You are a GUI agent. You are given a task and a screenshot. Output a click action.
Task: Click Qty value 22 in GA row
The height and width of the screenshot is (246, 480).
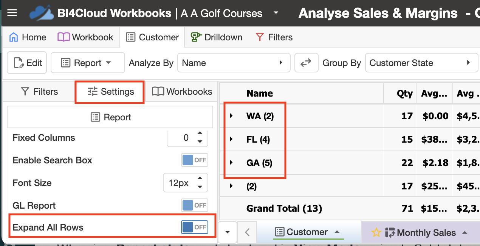pyautogui.click(x=407, y=163)
